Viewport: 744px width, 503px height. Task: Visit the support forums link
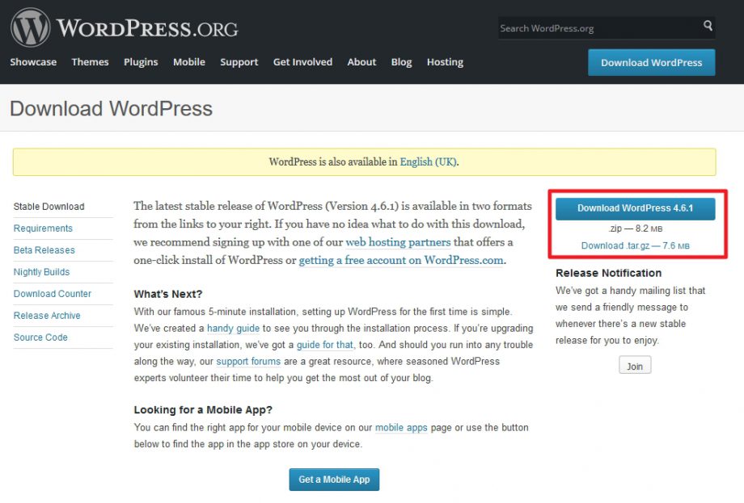(x=248, y=361)
